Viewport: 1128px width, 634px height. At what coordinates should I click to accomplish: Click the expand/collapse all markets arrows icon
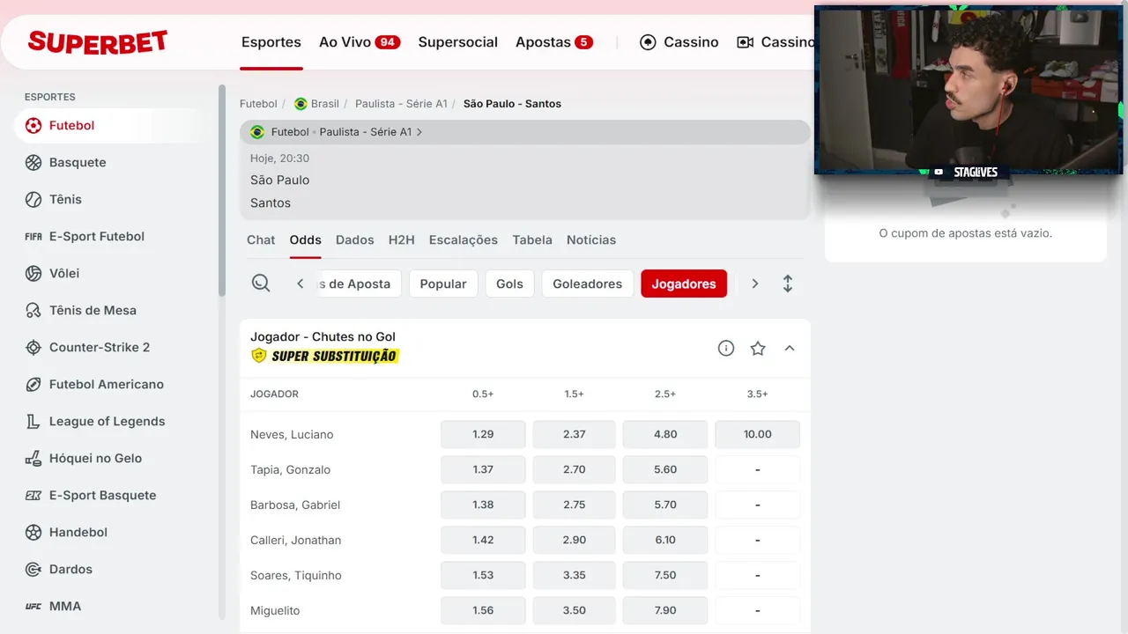click(788, 284)
